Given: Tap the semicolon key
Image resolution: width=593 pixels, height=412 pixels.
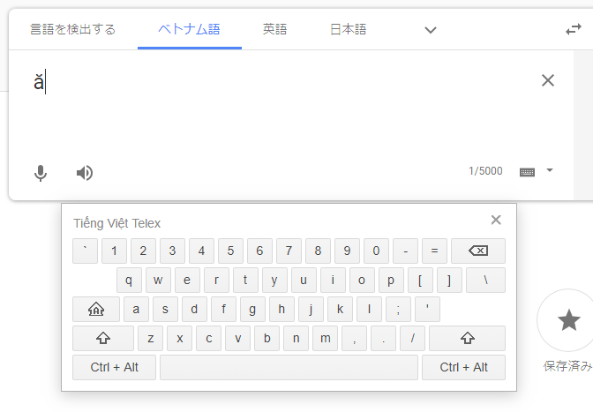Looking at the screenshot, I should [398, 309].
